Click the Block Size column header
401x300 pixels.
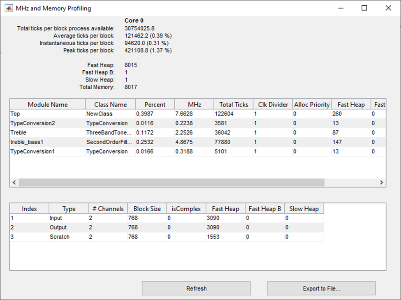coord(147,209)
